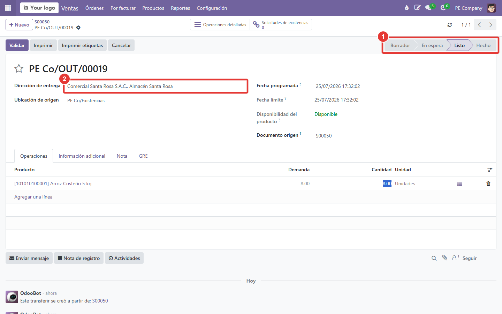The image size is (502, 314).
Task: Open the Reportes menu
Action: (x=180, y=8)
